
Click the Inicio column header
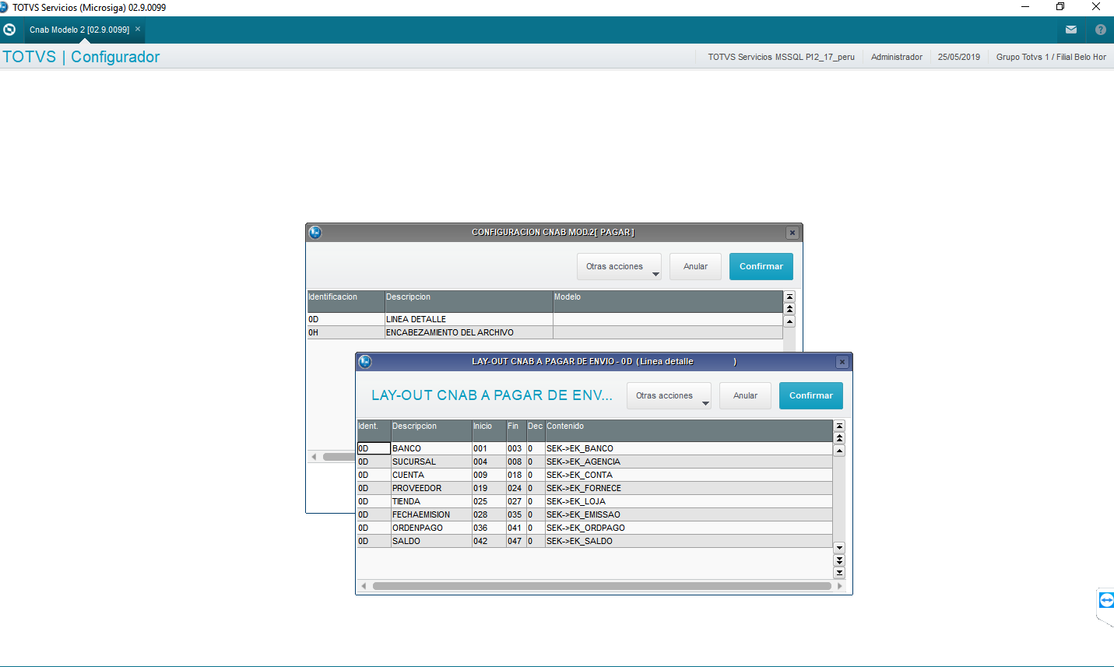[x=489, y=430]
